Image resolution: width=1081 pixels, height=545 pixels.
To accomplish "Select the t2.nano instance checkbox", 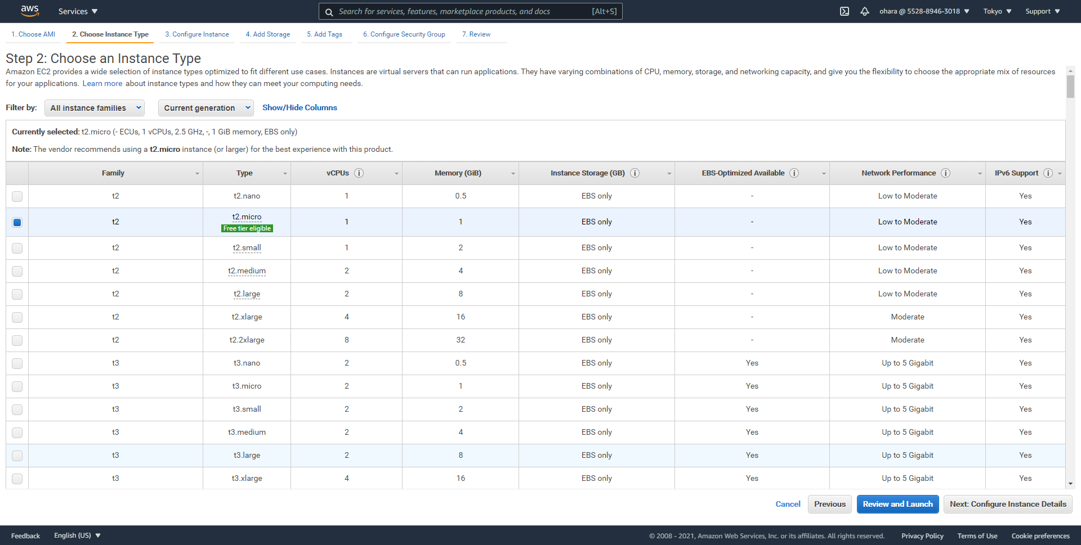I will (x=17, y=196).
